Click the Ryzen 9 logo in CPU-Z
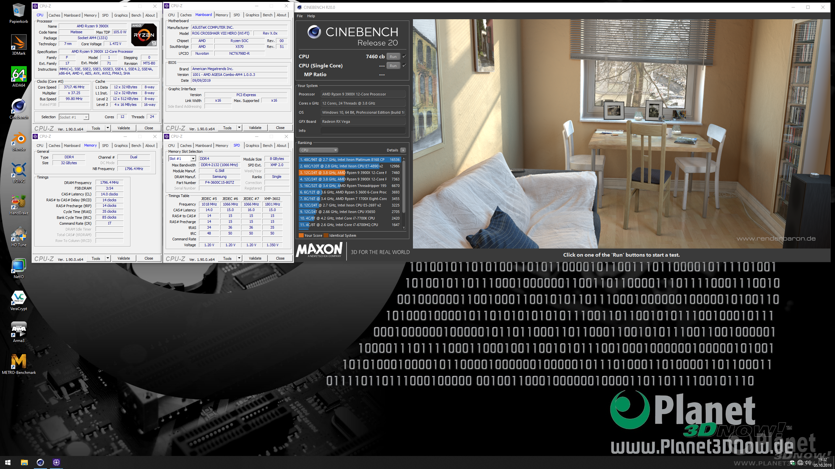This screenshot has height=469, width=835. tap(144, 35)
